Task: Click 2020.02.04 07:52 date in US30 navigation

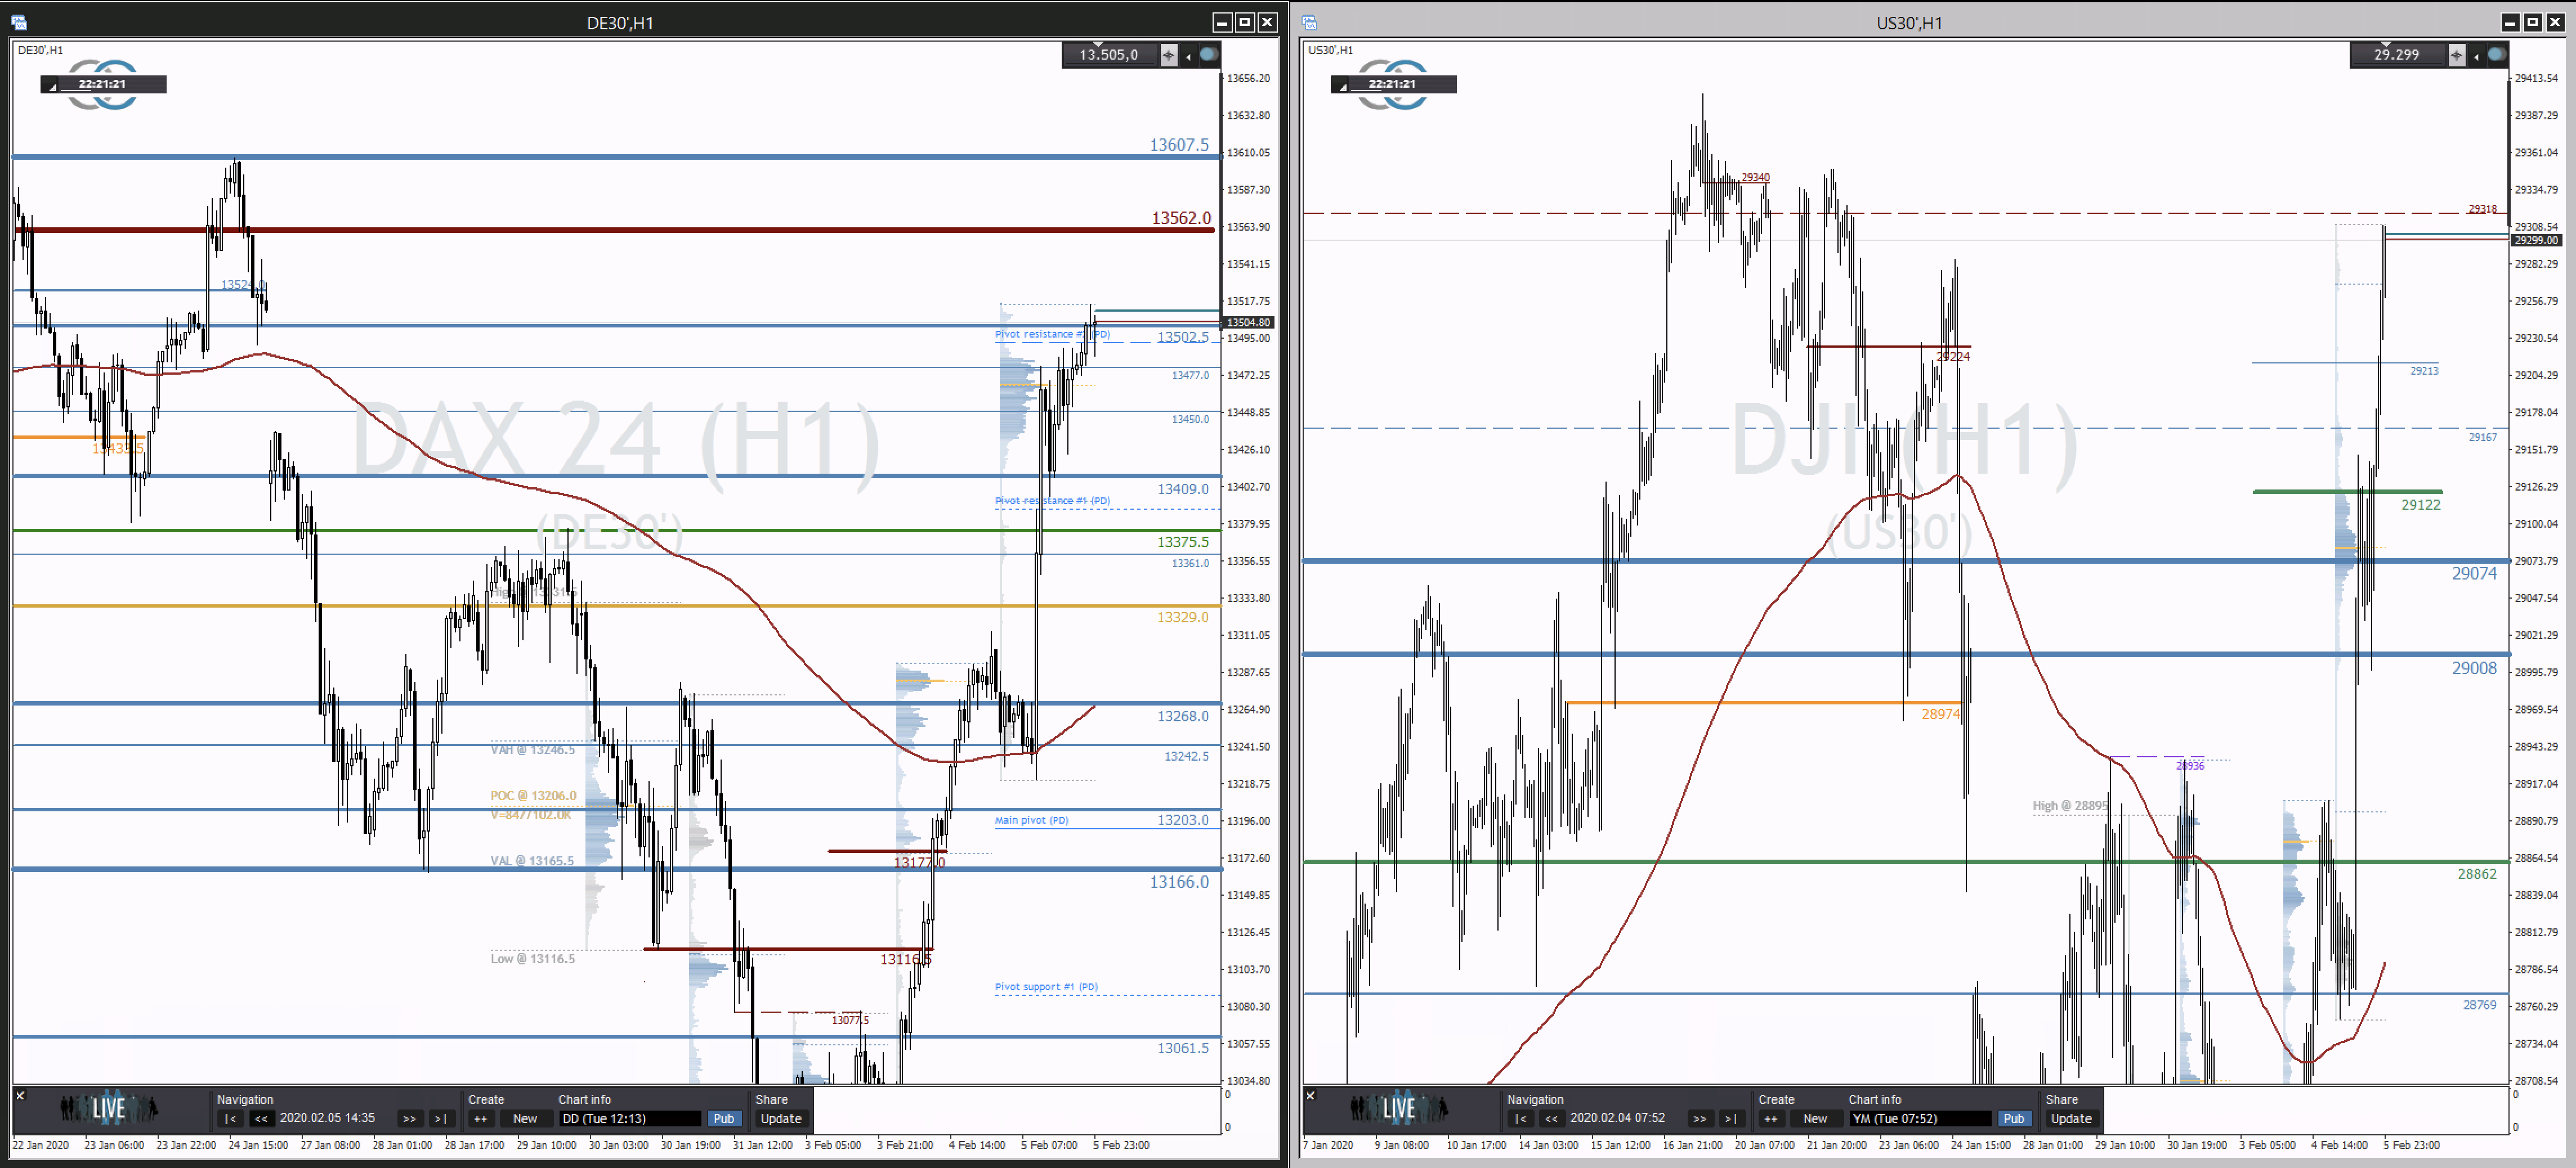Action: pyautogui.click(x=1617, y=1118)
